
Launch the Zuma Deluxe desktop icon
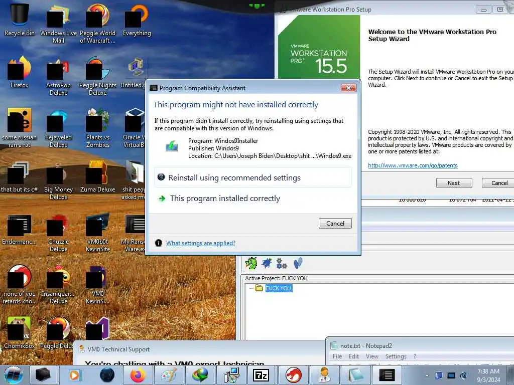[97, 177]
